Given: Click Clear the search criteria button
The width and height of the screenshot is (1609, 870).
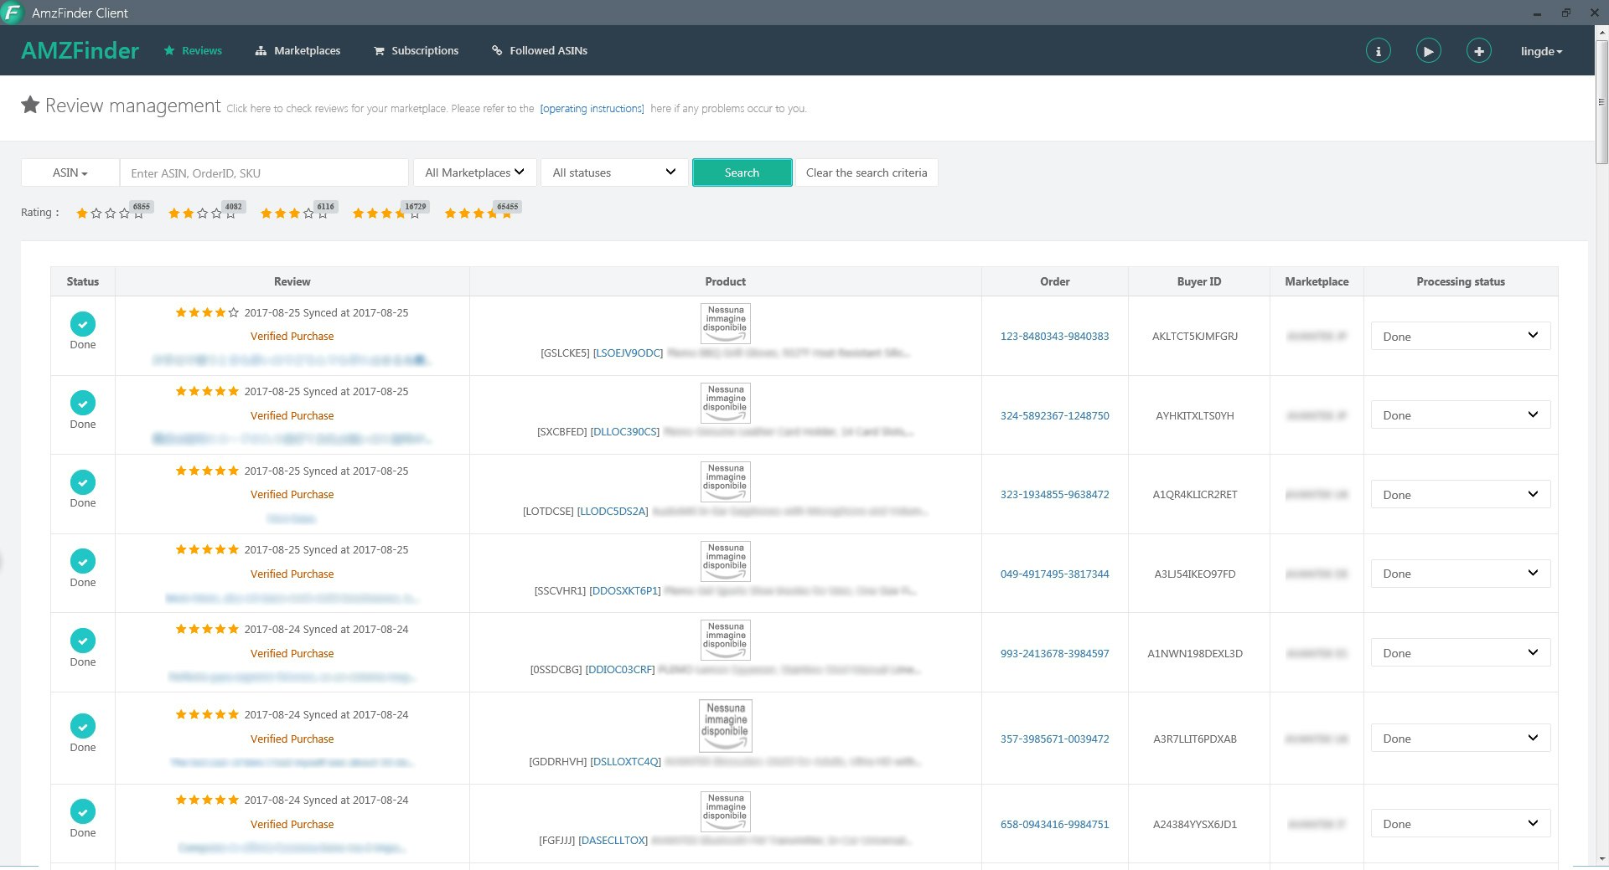Looking at the screenshot, I should click(x=867, y=172).
